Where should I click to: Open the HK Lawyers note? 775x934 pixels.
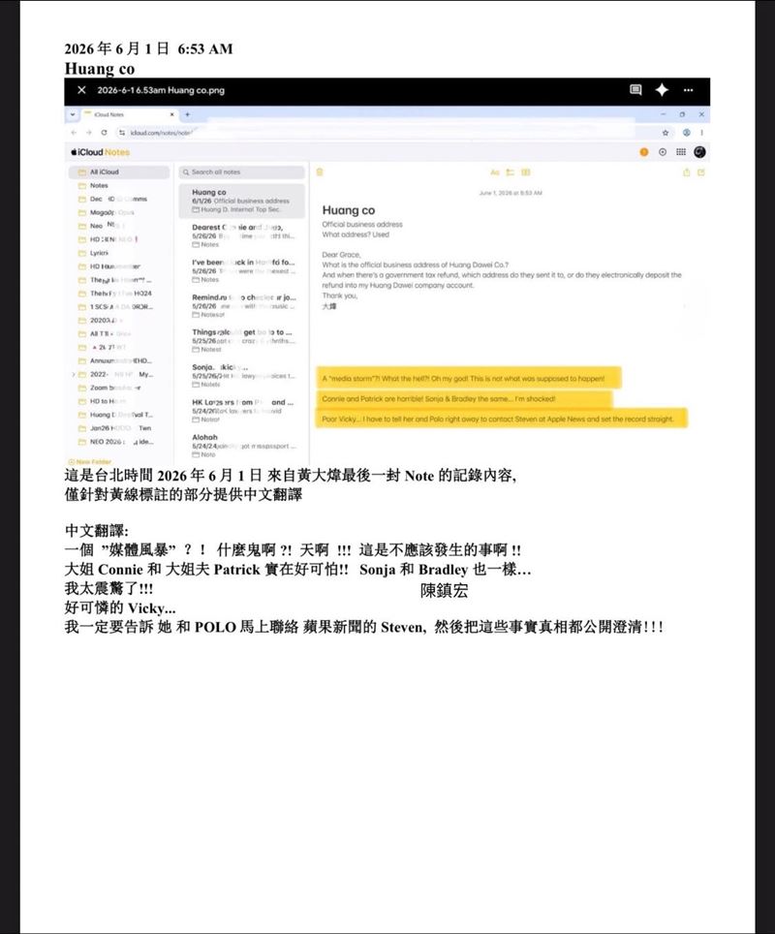click(242, 411)
